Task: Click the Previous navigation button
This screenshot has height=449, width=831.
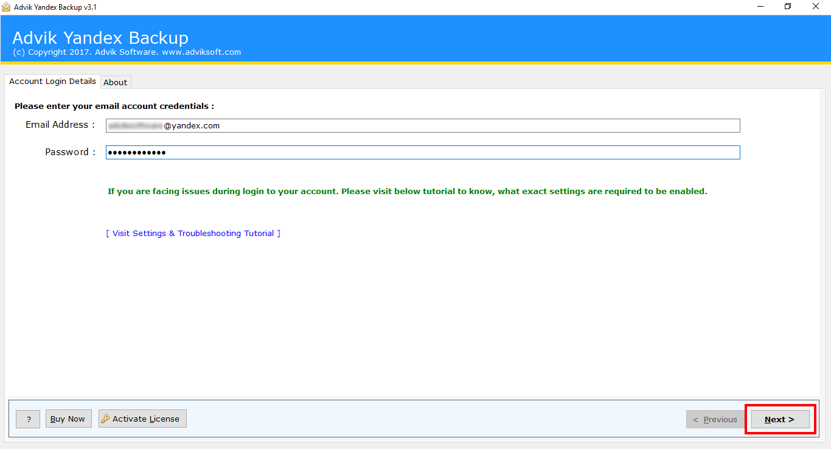Action: [715, 419]
